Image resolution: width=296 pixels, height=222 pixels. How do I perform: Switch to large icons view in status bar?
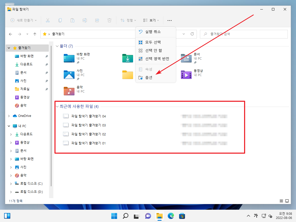(x=287, y=201)
